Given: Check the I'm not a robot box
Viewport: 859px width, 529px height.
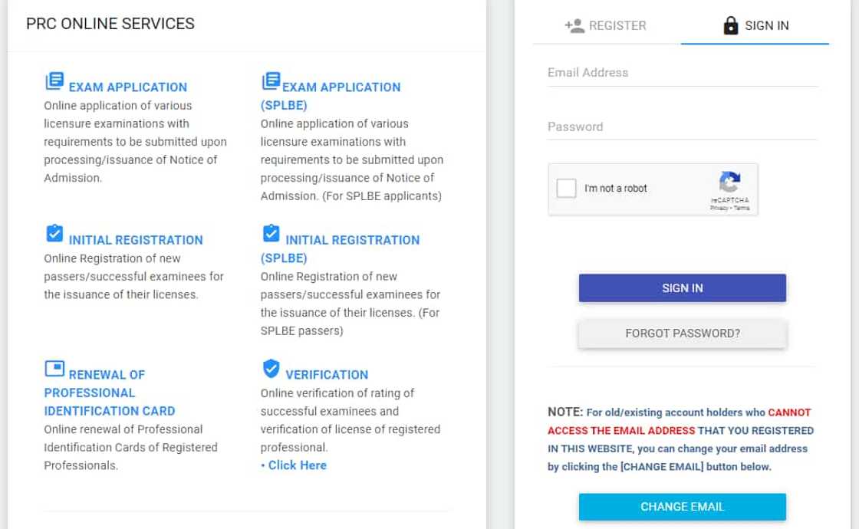Looking at the screenshot, I should pyautogui.click(x=567, y=188).
